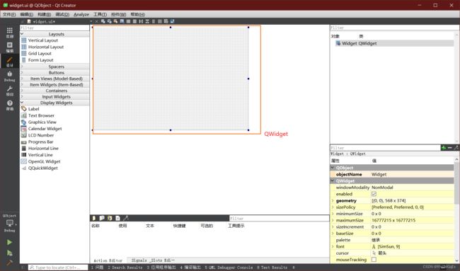Collapse the Display Widgets category
460x271 pixels.
pyautogui.click(x=22, y=103)
